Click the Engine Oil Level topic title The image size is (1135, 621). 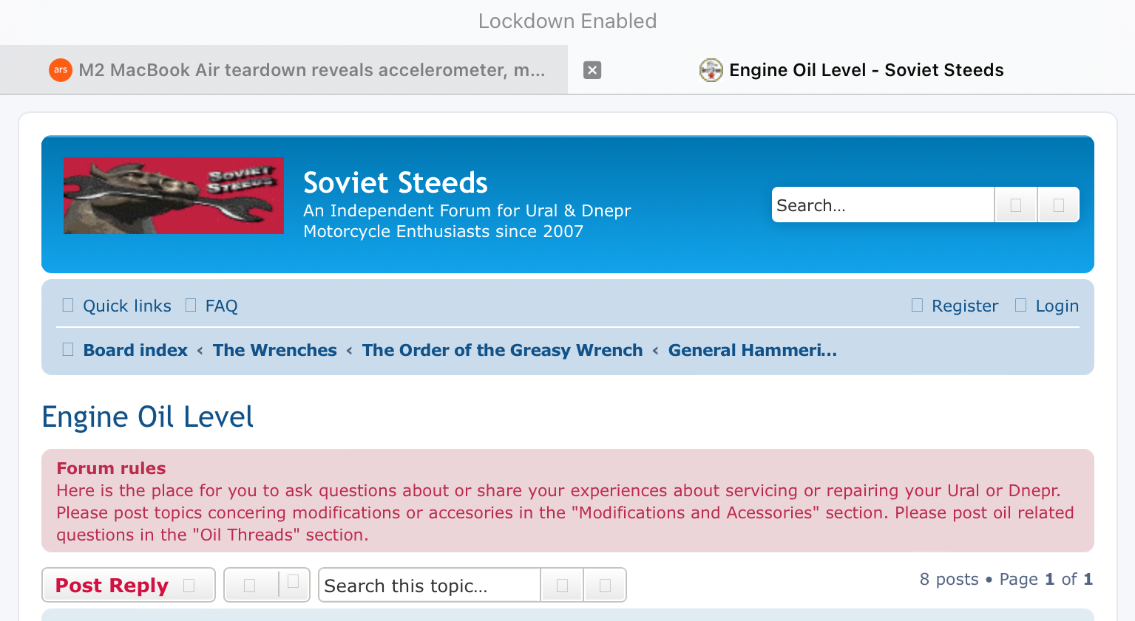coord(148,417)
